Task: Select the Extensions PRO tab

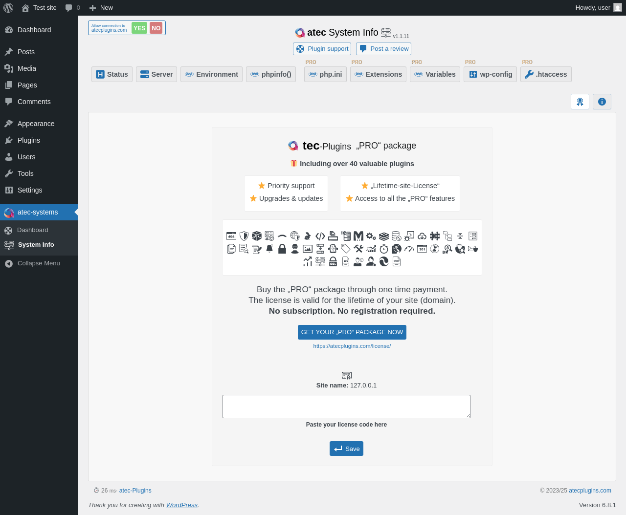Action: pos(378,74)
